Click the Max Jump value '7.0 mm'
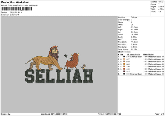Viewport: 165px width, 116px height. click(134, 47)
